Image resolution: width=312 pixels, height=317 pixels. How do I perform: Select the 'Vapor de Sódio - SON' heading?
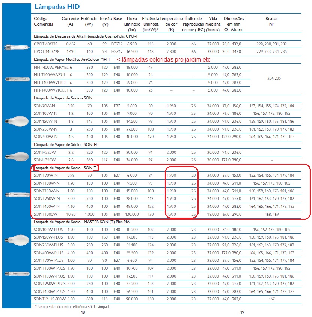coord(63,98)
